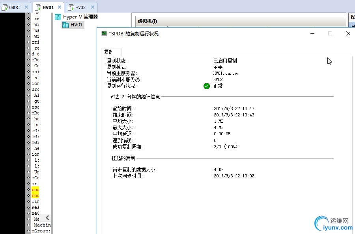This screenshot has height=234, width=355.
Task: Collapse the left pane with arrow
Action: [47, 218]
